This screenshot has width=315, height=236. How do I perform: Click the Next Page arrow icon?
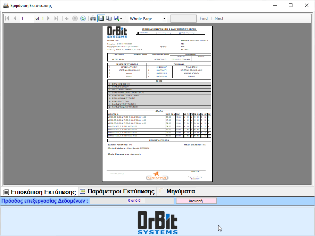[49, 18]
